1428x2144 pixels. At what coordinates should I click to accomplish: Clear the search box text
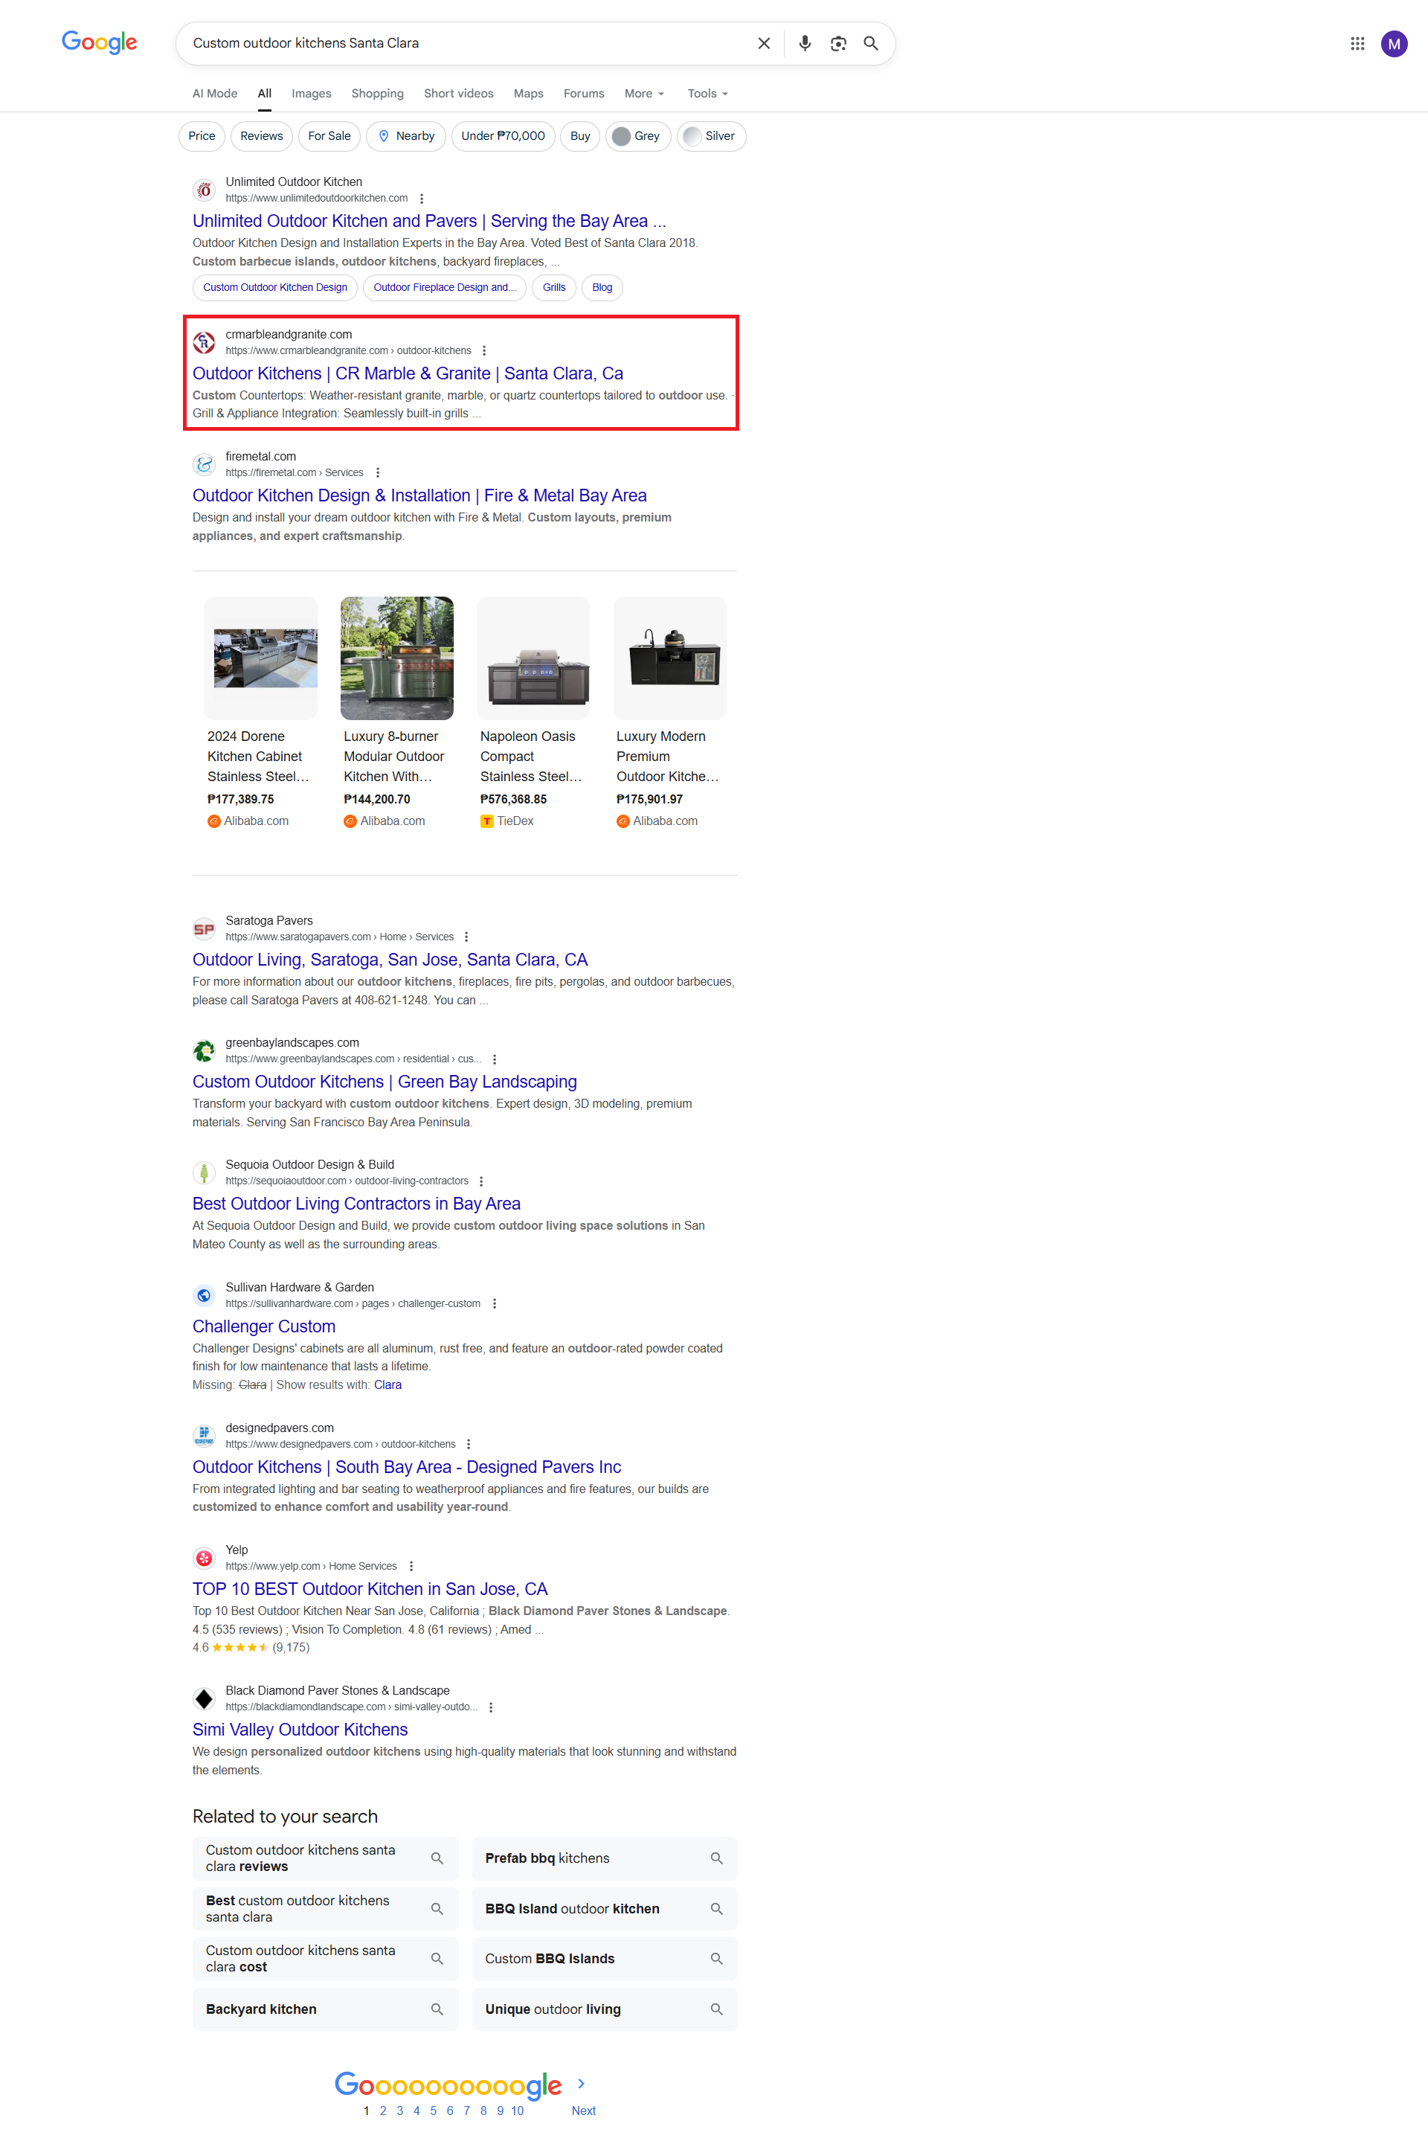pyautogui.click(x=763, y=43)
